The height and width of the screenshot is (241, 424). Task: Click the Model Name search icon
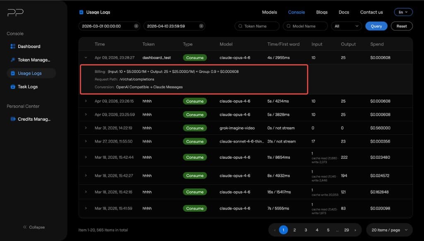[x=289, y=26]
